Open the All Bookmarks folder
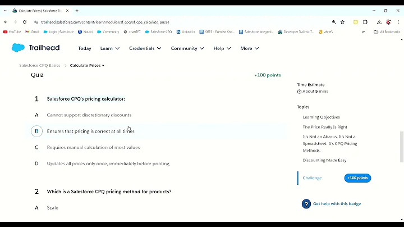Viewport: 404px width, 227px height. (x=387, y=31)
